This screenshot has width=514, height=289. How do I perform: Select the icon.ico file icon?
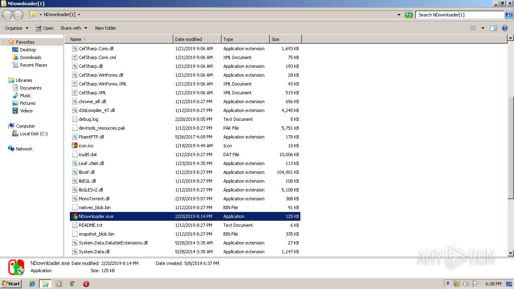point(75,146)
